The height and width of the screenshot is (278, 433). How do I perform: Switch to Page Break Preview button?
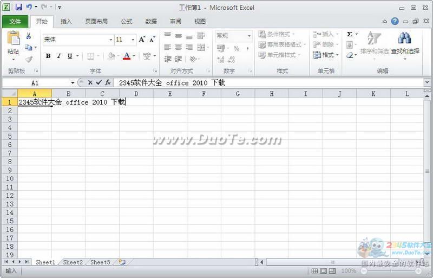pos(332,271)
